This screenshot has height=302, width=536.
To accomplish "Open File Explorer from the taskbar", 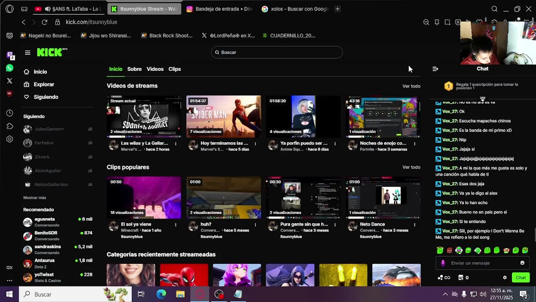I will point(180,294).
